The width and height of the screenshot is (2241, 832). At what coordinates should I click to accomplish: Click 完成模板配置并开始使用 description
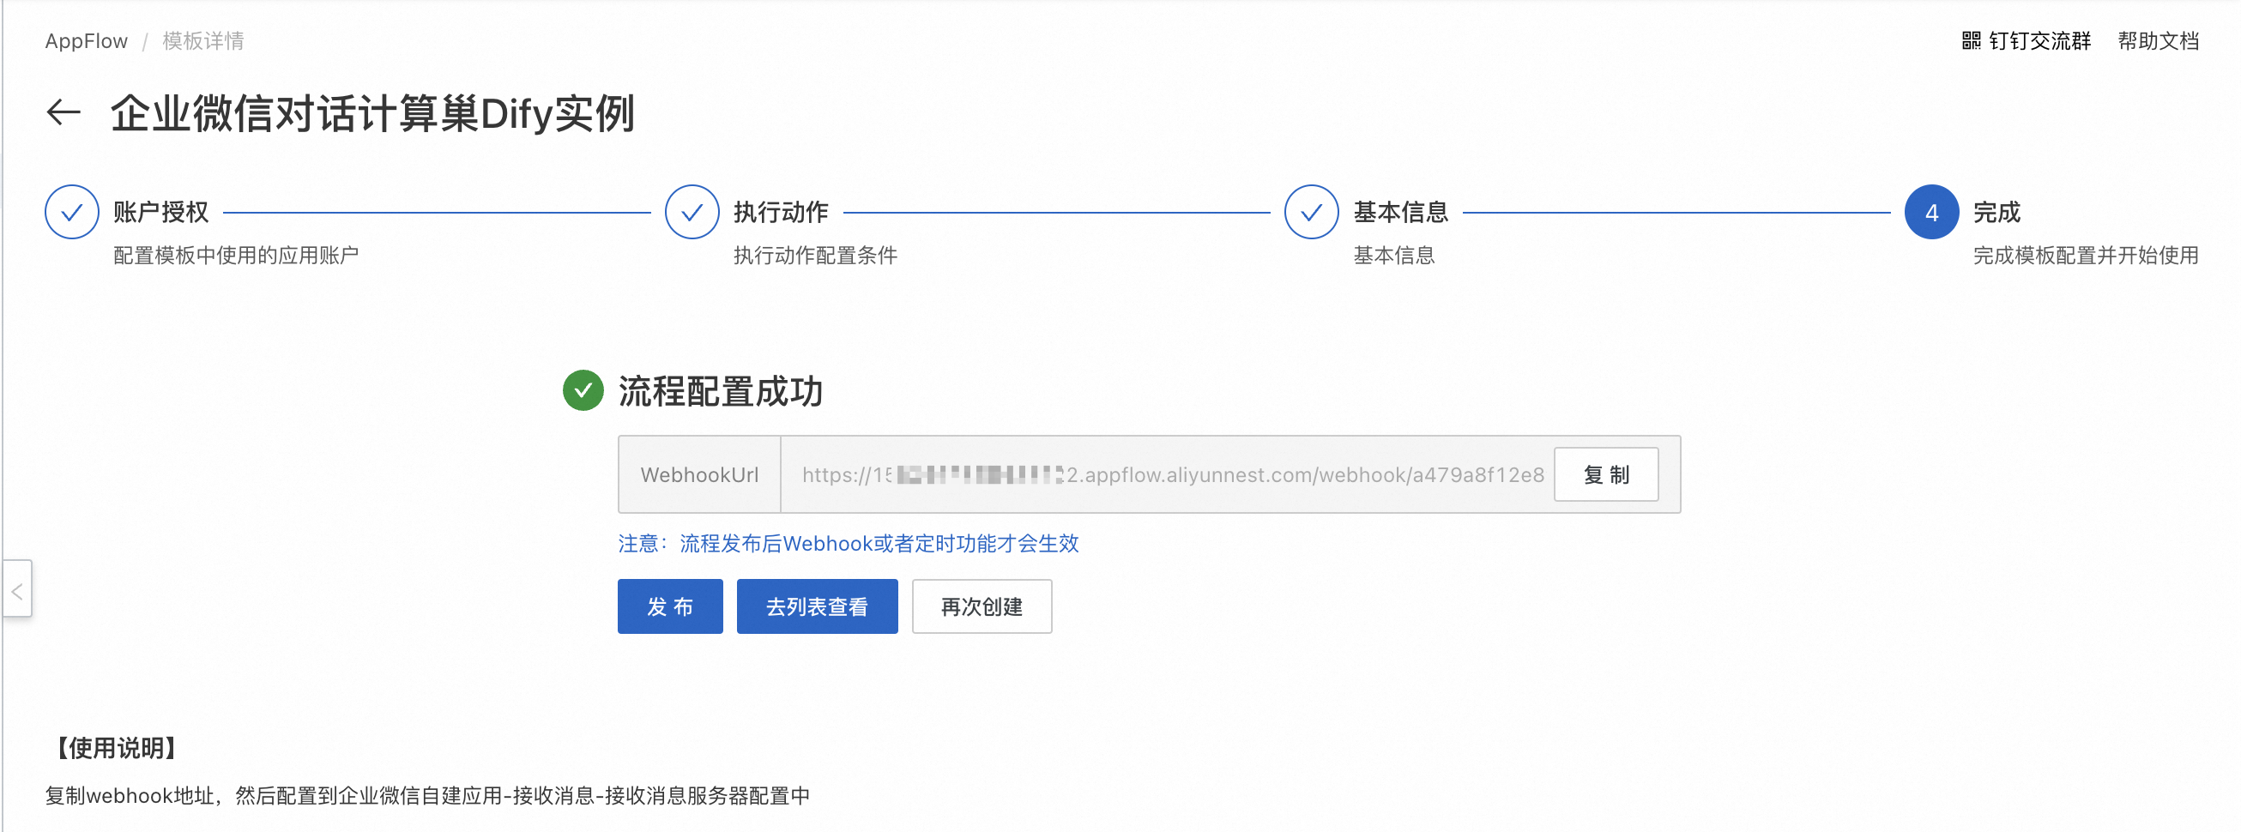tap(2085, 256)
